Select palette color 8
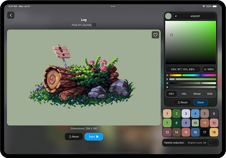226x158 pixels. [x=177, y=123]
